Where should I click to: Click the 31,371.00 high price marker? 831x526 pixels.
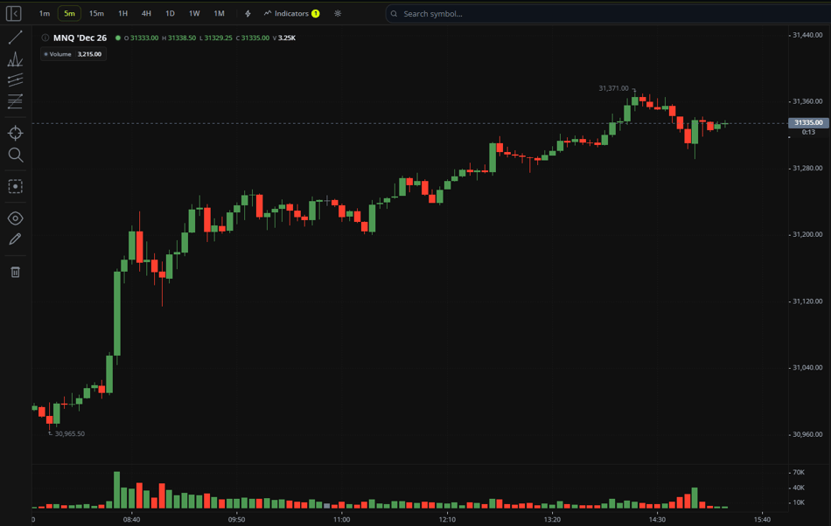point(613,88)
